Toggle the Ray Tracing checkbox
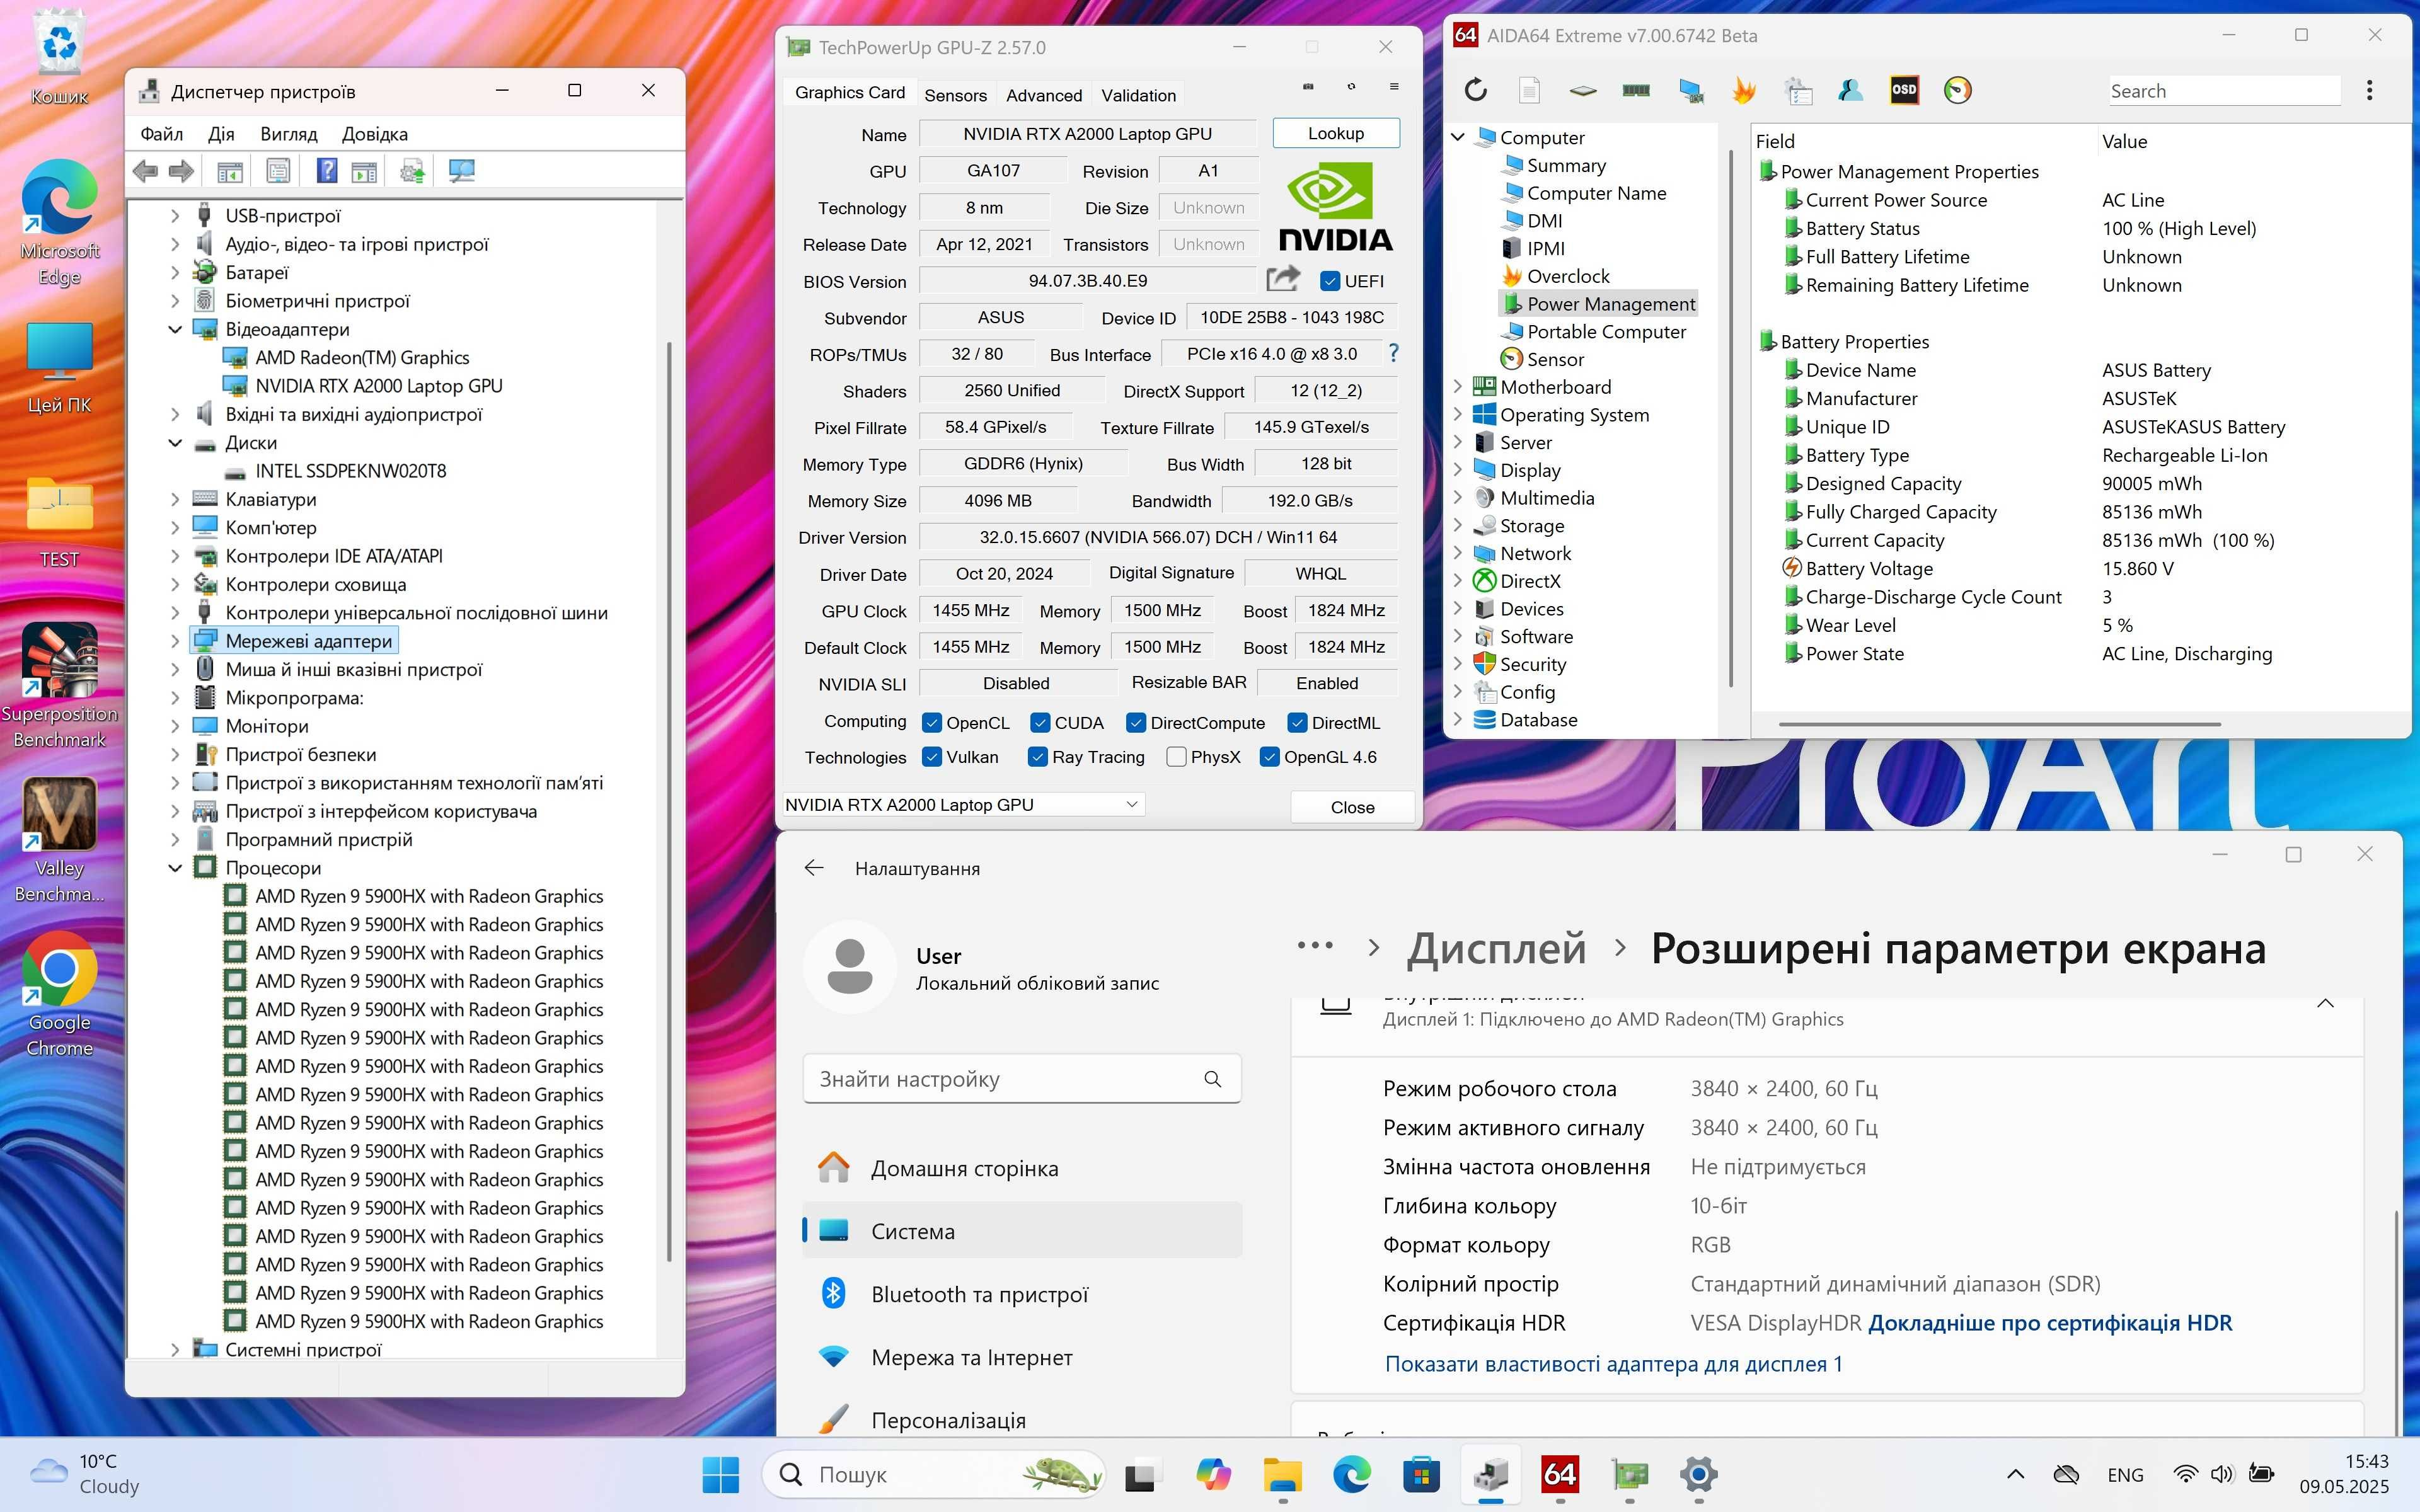2420x1512 pixels. pyautogui.click(x=1038, y=757)
